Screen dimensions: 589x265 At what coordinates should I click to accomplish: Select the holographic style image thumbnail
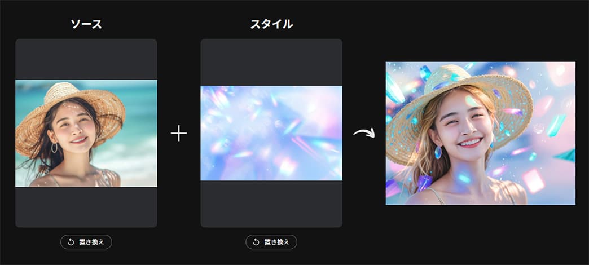click(271, 133)
